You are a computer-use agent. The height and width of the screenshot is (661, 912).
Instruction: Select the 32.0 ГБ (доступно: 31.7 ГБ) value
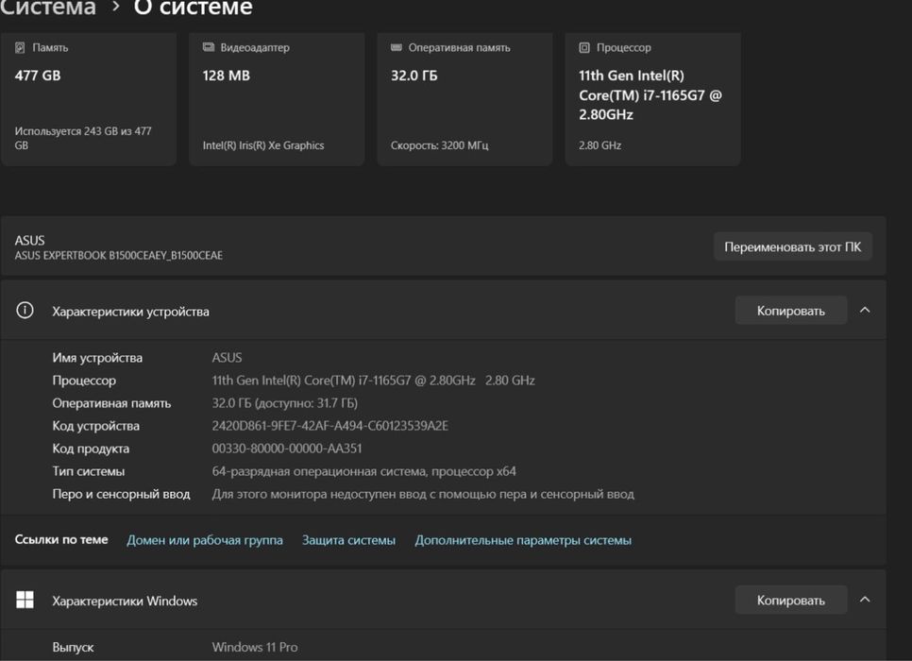[x=285, y=403]
